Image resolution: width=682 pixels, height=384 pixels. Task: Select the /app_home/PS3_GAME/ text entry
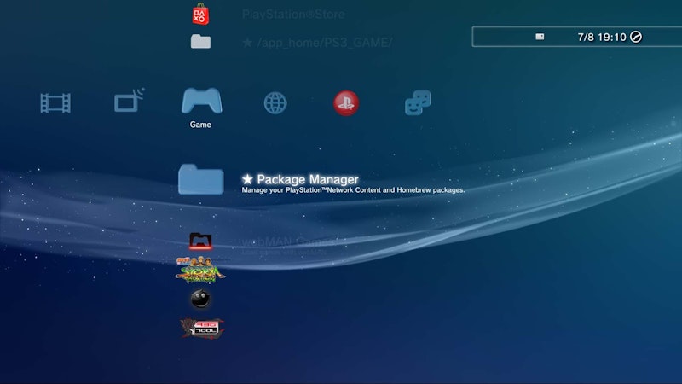(x=317, y=42)
